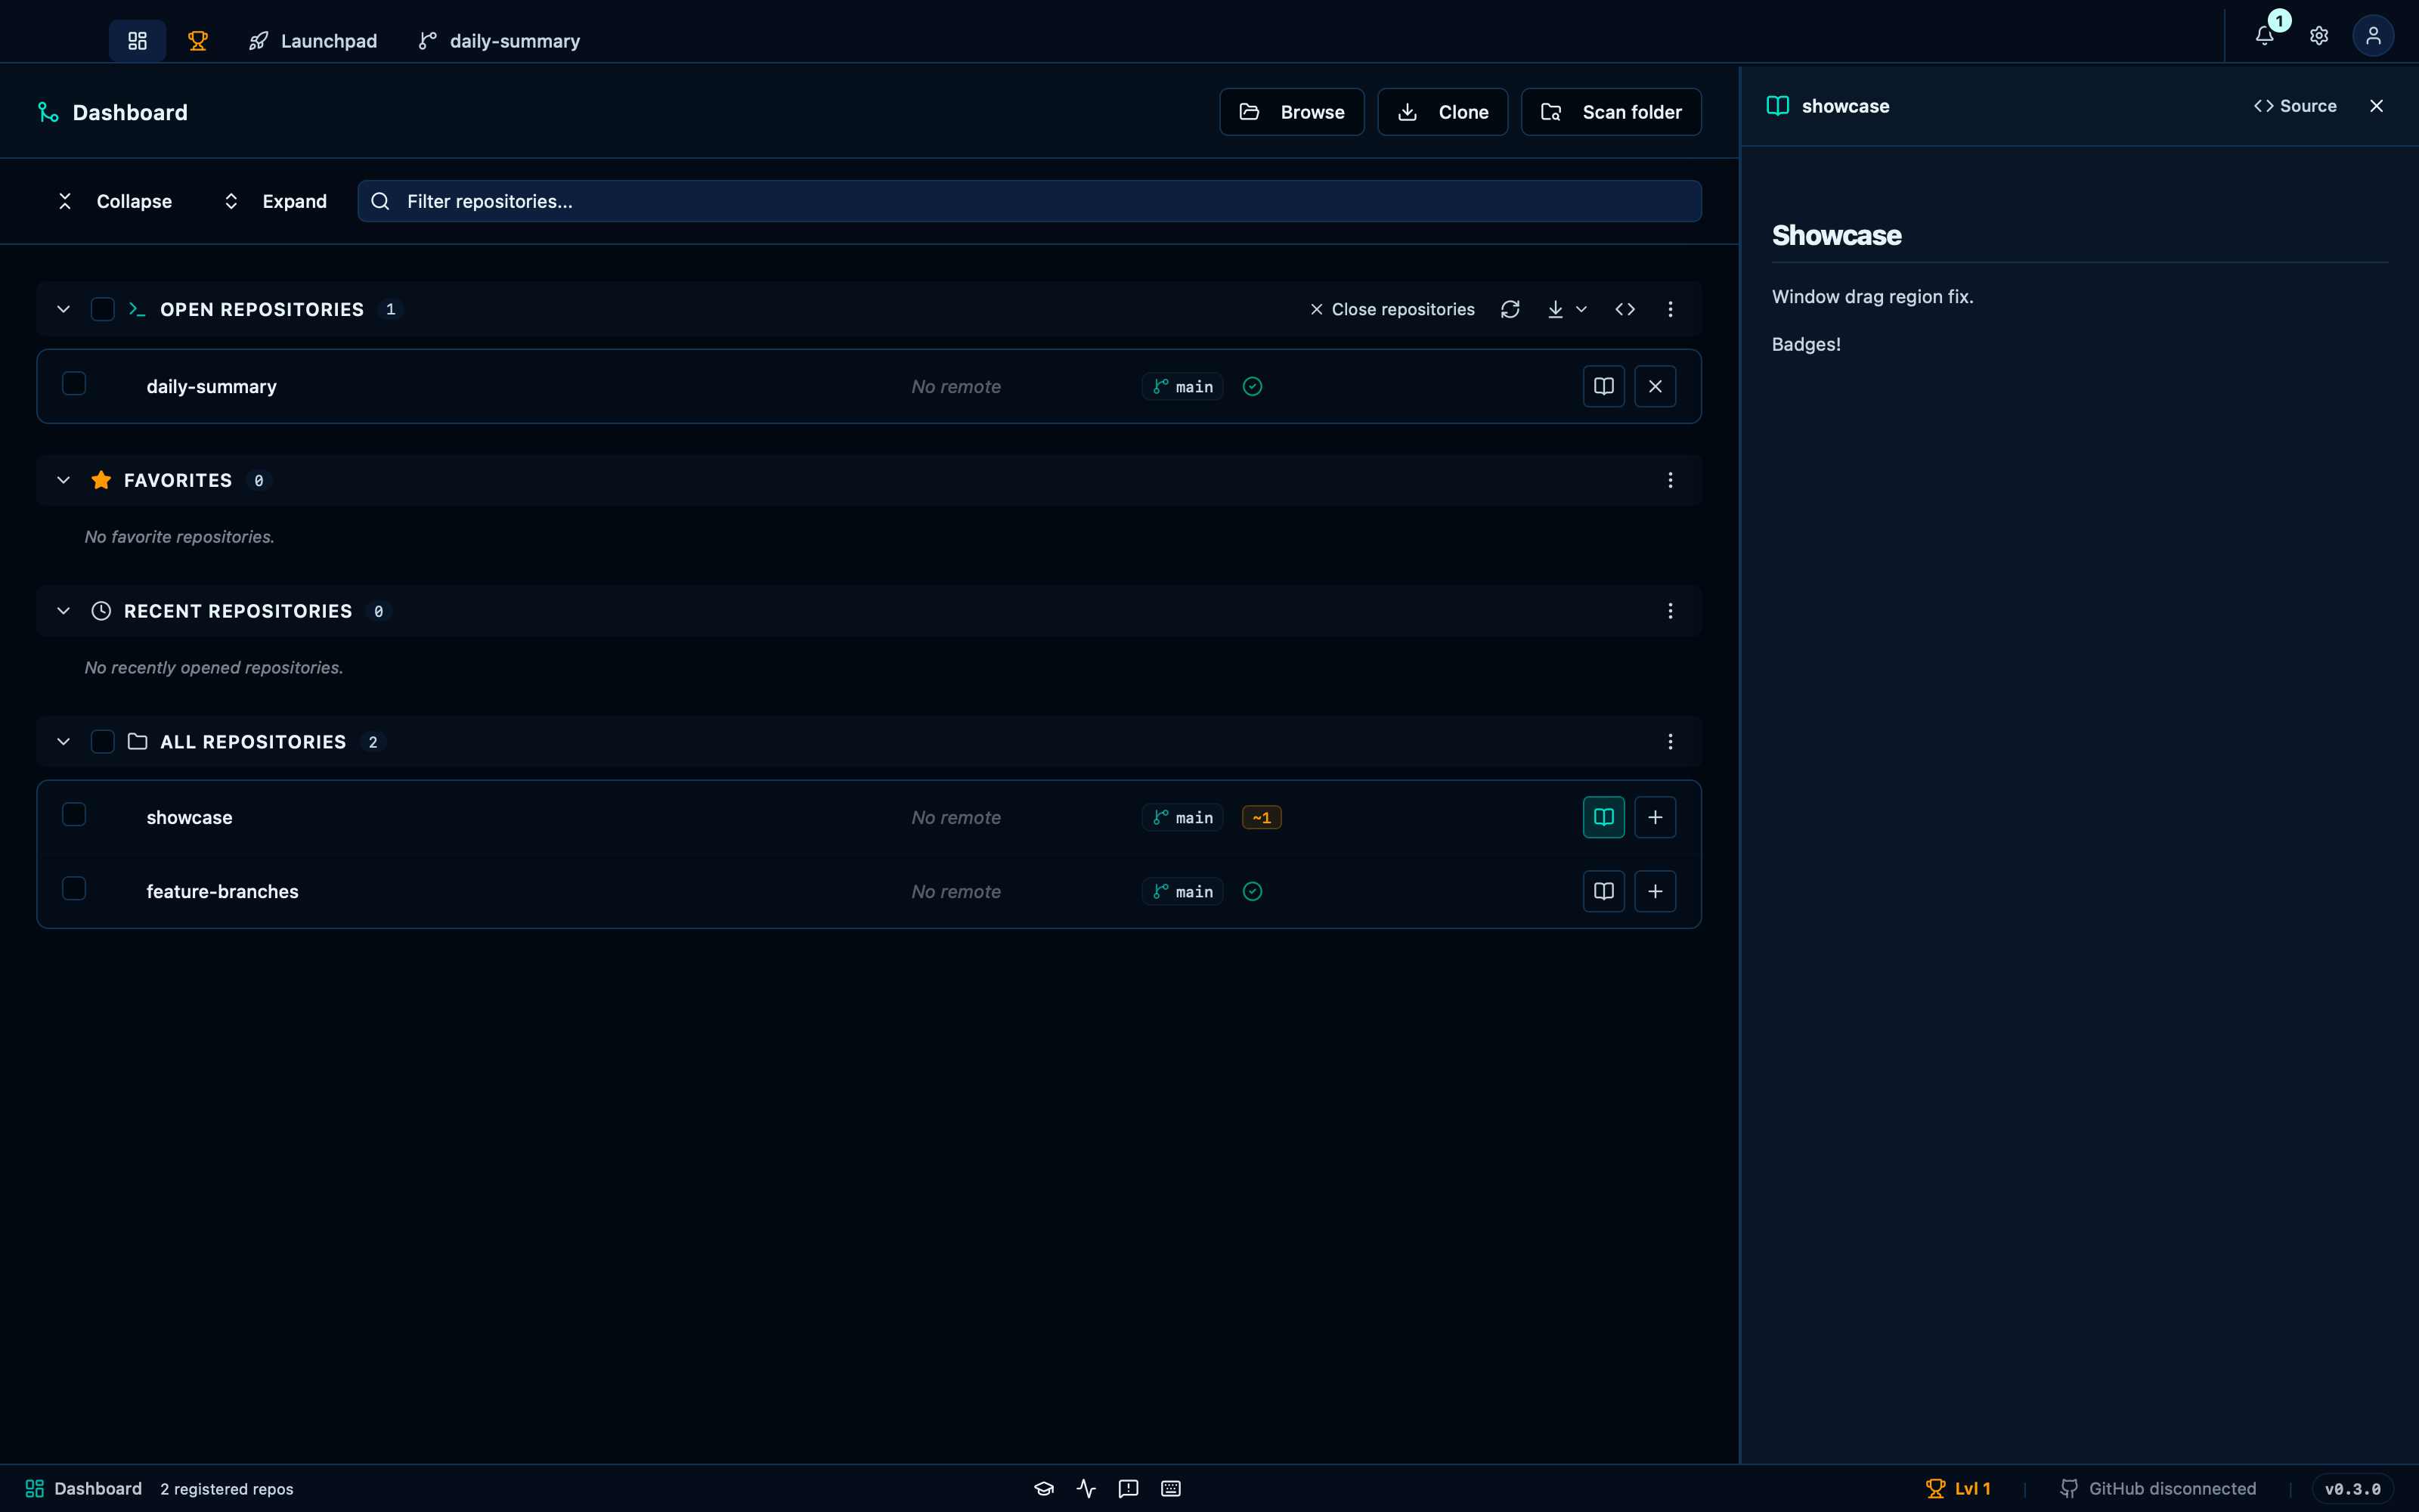Image resolution: width=2419 pixels, height=1512 pixels.
Task: Click the Clone button
Action: tap(1442, 112)
